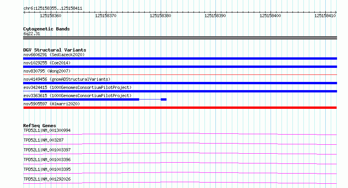Click the Cytogenetic Bands track title
Viewport: 348px width, 188px height.
point(47,29)
